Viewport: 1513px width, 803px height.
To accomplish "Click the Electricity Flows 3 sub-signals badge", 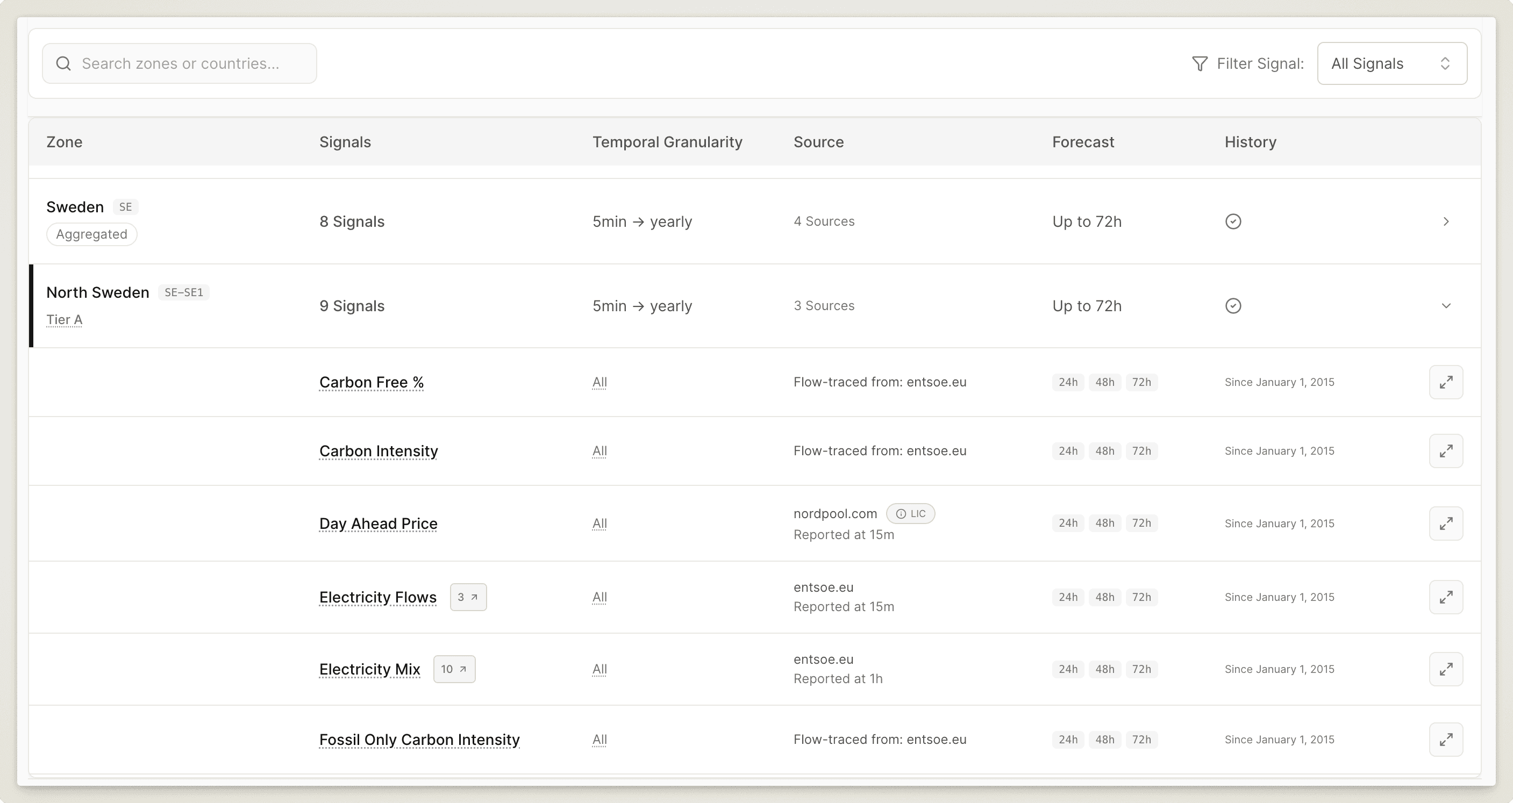I will [x=468, y=597].
